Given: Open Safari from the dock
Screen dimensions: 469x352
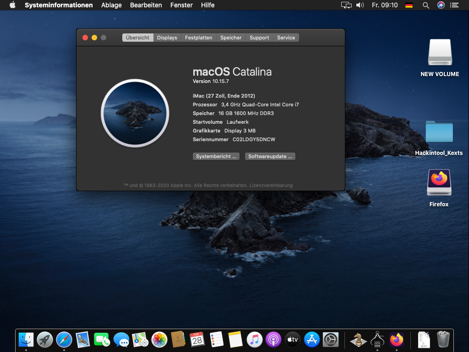Looking at the screenshot, I should [x=64, y=340].
